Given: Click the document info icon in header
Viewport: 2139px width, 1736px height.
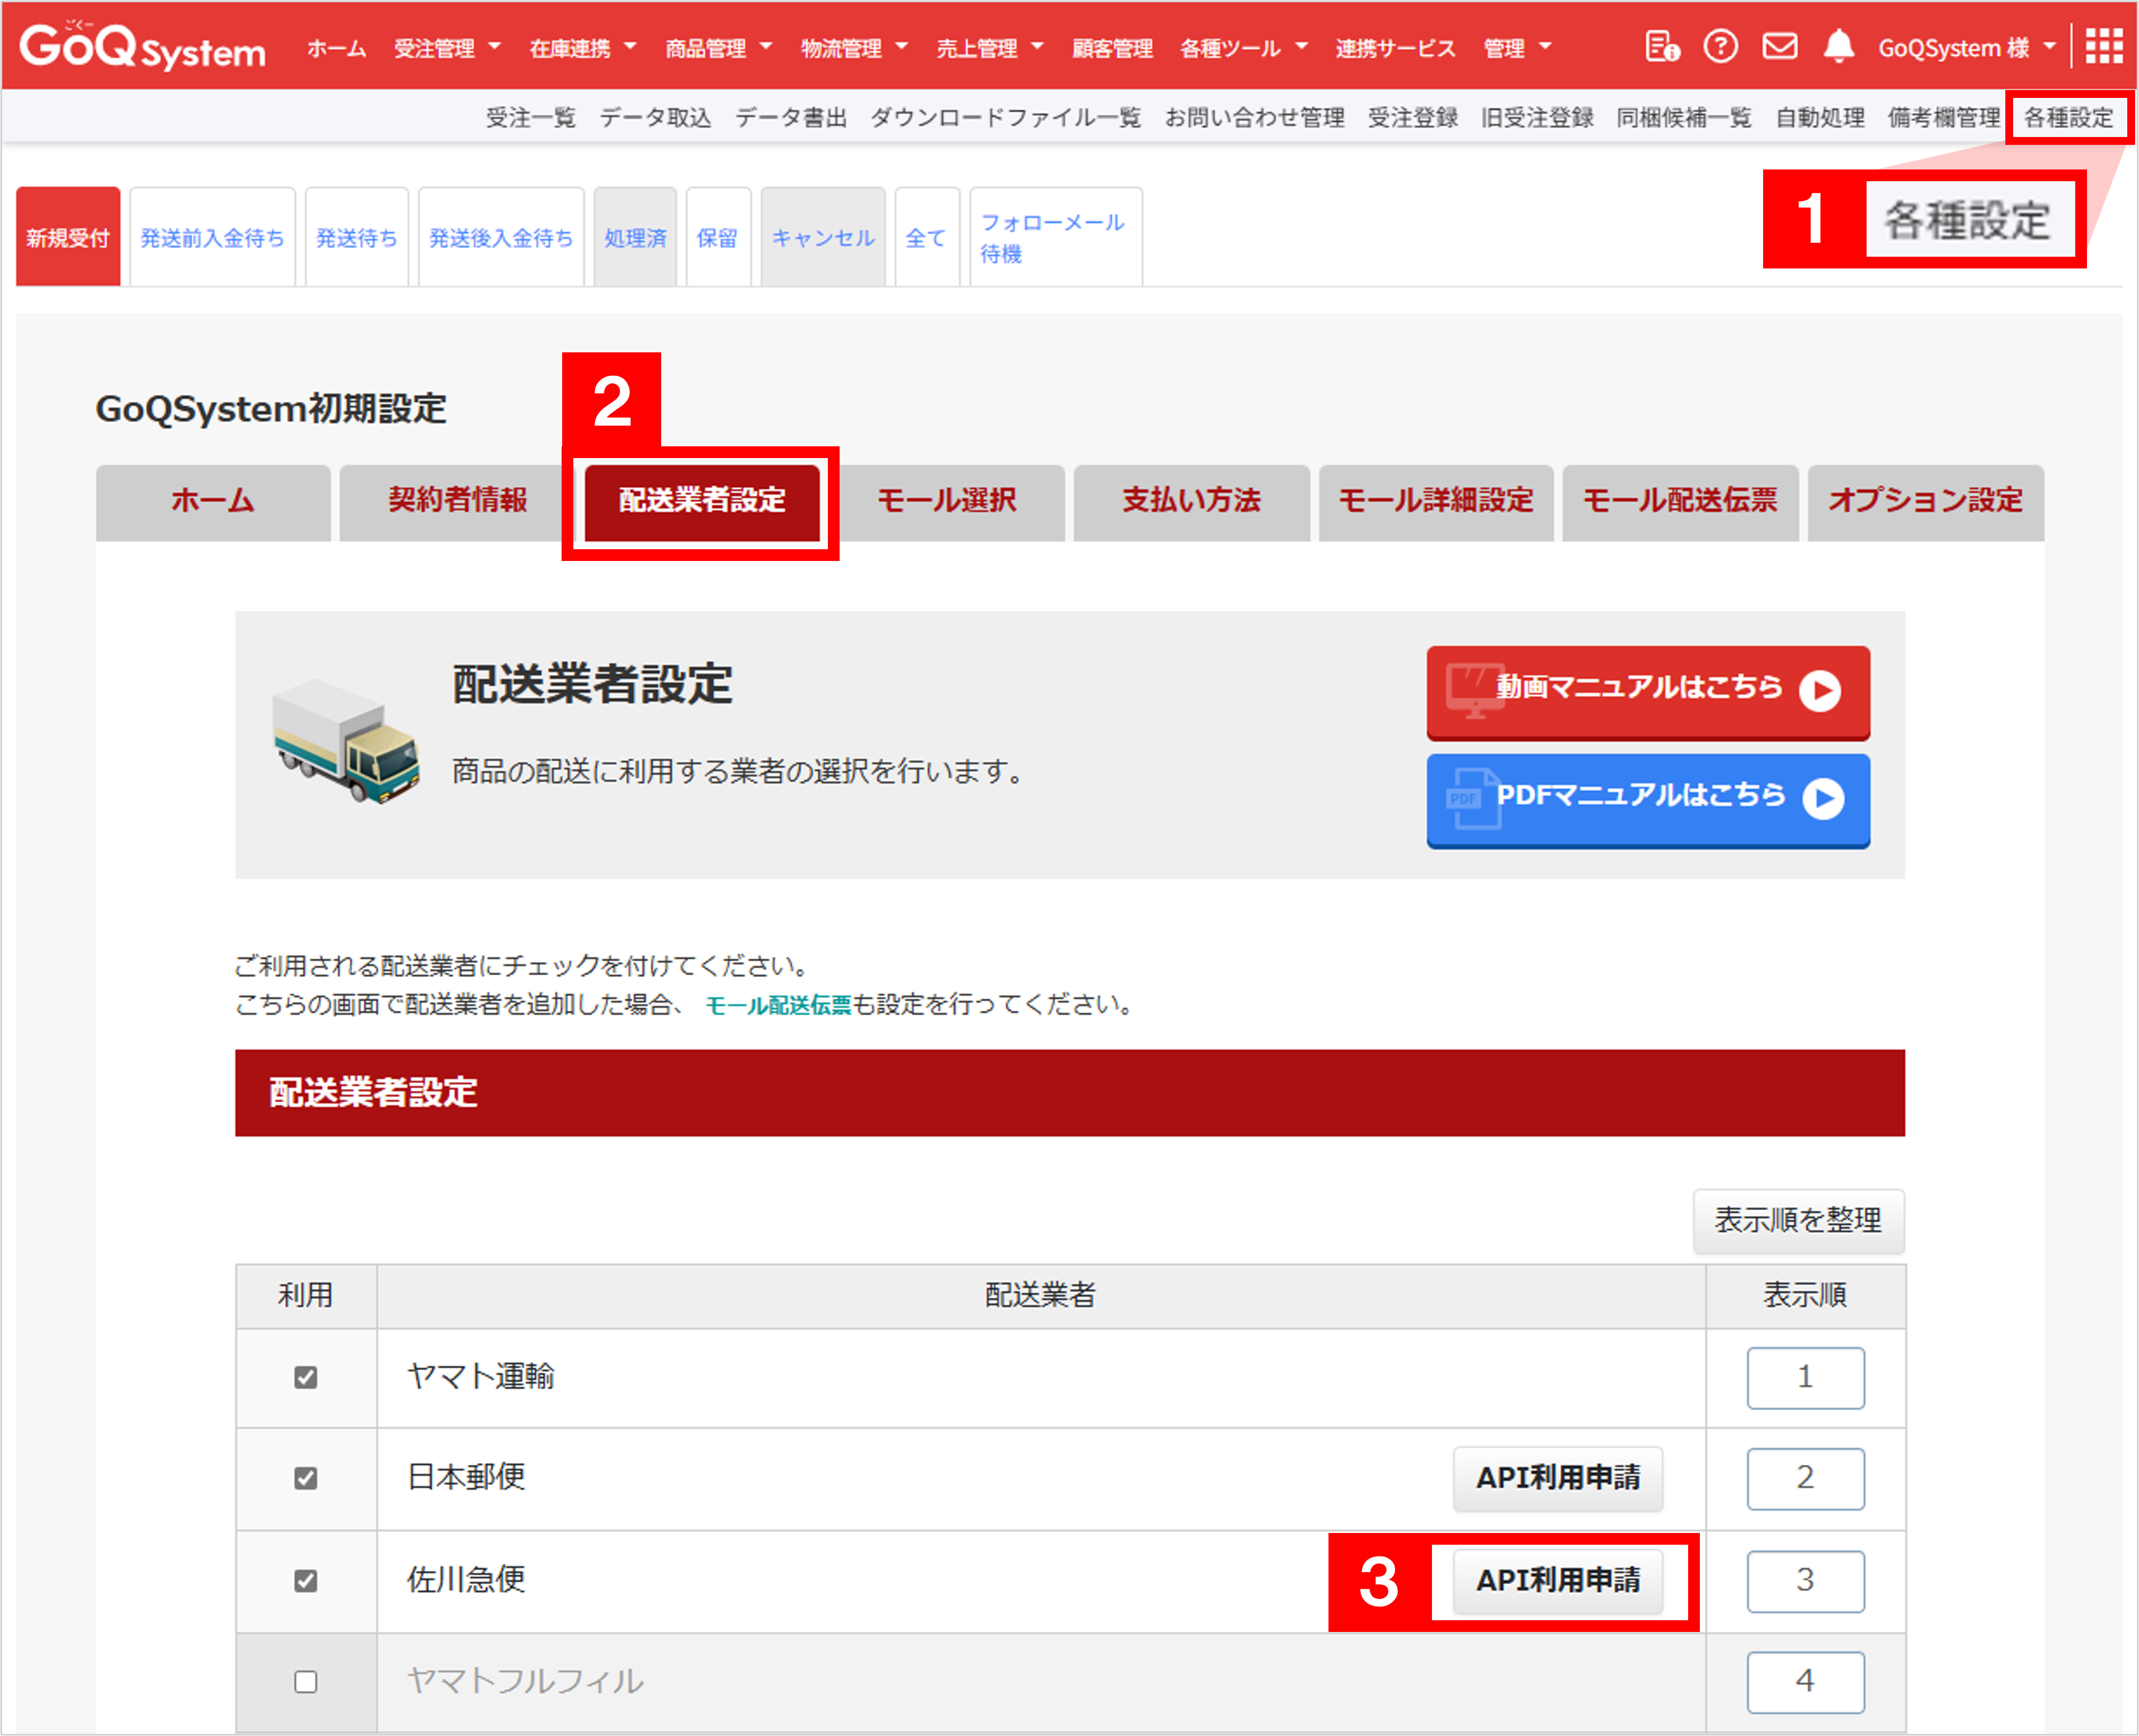Looking at the screenshot, I should click(1661, 47).
